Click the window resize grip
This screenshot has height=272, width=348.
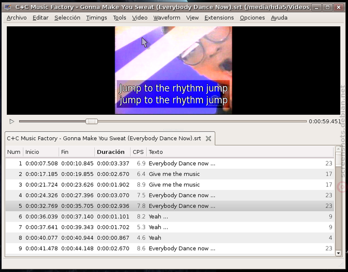341,264
